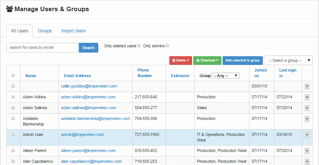This screenshot has width=319, height=165.
Task: Open the row action arrow for Adam Salinas
Action: click(x=307, y=108)
